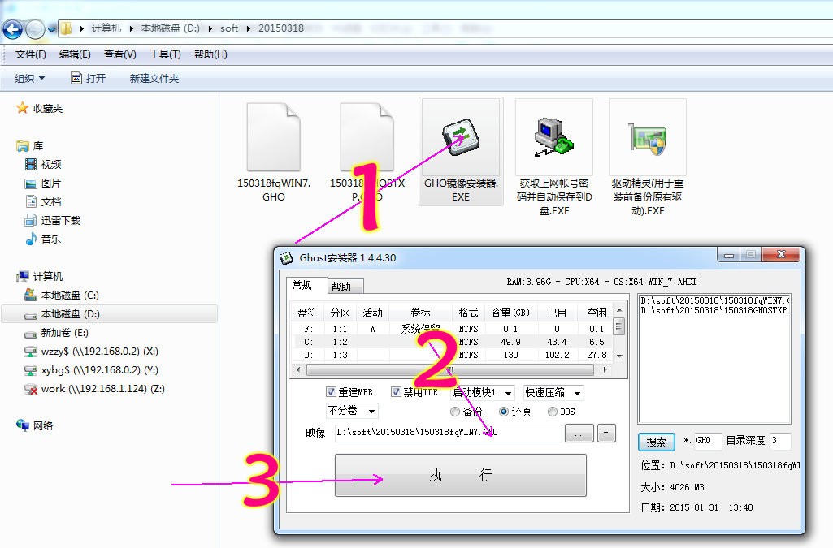Click the partition table scroll-down arrow

tap(618, 355)
